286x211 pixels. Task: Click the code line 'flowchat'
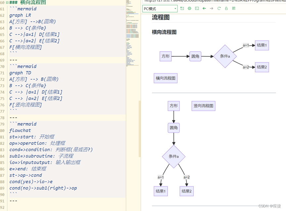pyautogui.click(x=20, y=131)
